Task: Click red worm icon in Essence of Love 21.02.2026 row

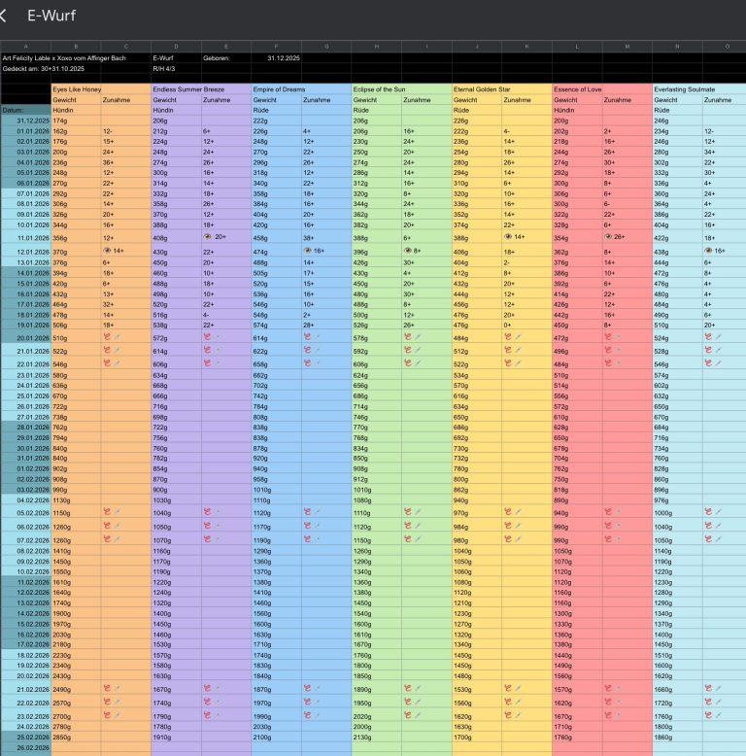Action: pos(607,688)
